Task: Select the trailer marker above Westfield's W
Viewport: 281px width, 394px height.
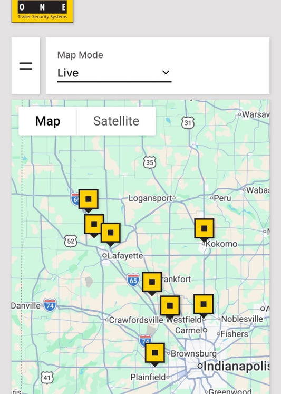Action: click(170, 307)
